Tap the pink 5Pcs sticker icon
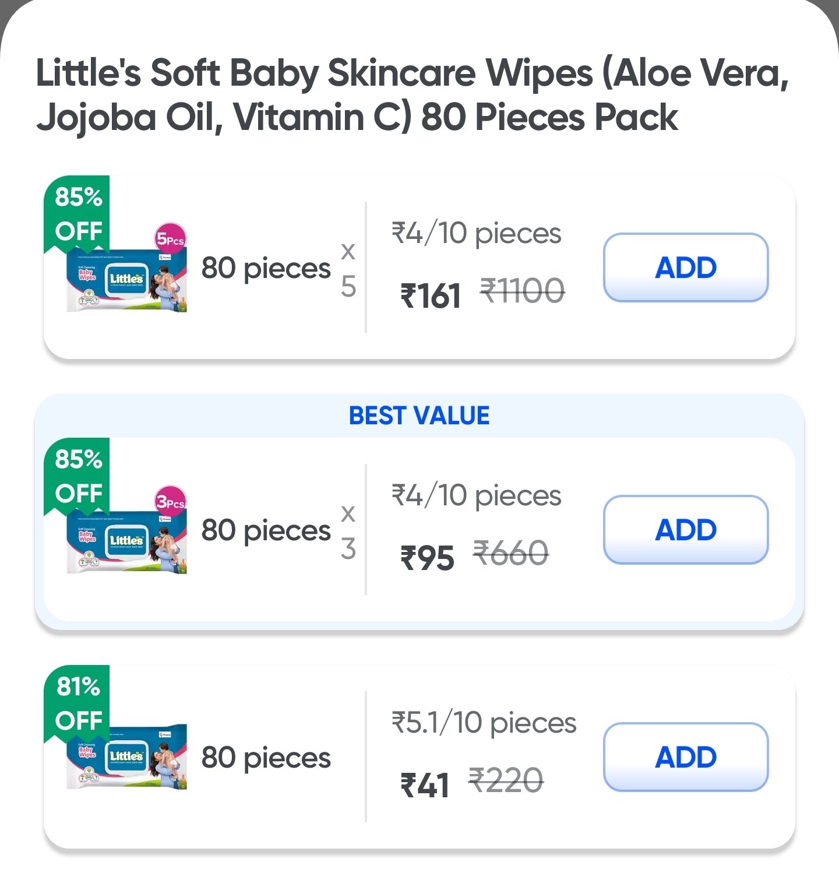The image size is (839, 883). coord(170,239)
